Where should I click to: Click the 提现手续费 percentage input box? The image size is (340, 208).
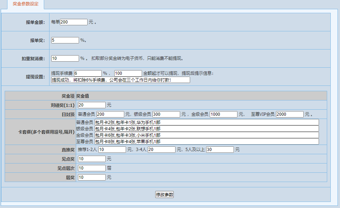88,73
